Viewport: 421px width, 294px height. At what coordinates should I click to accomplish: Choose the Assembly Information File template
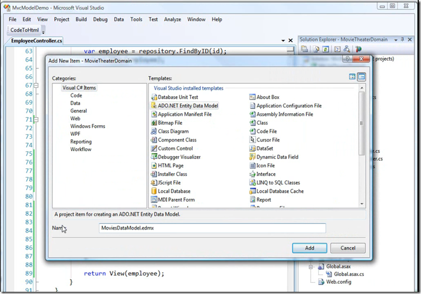(x=281, y=114)
